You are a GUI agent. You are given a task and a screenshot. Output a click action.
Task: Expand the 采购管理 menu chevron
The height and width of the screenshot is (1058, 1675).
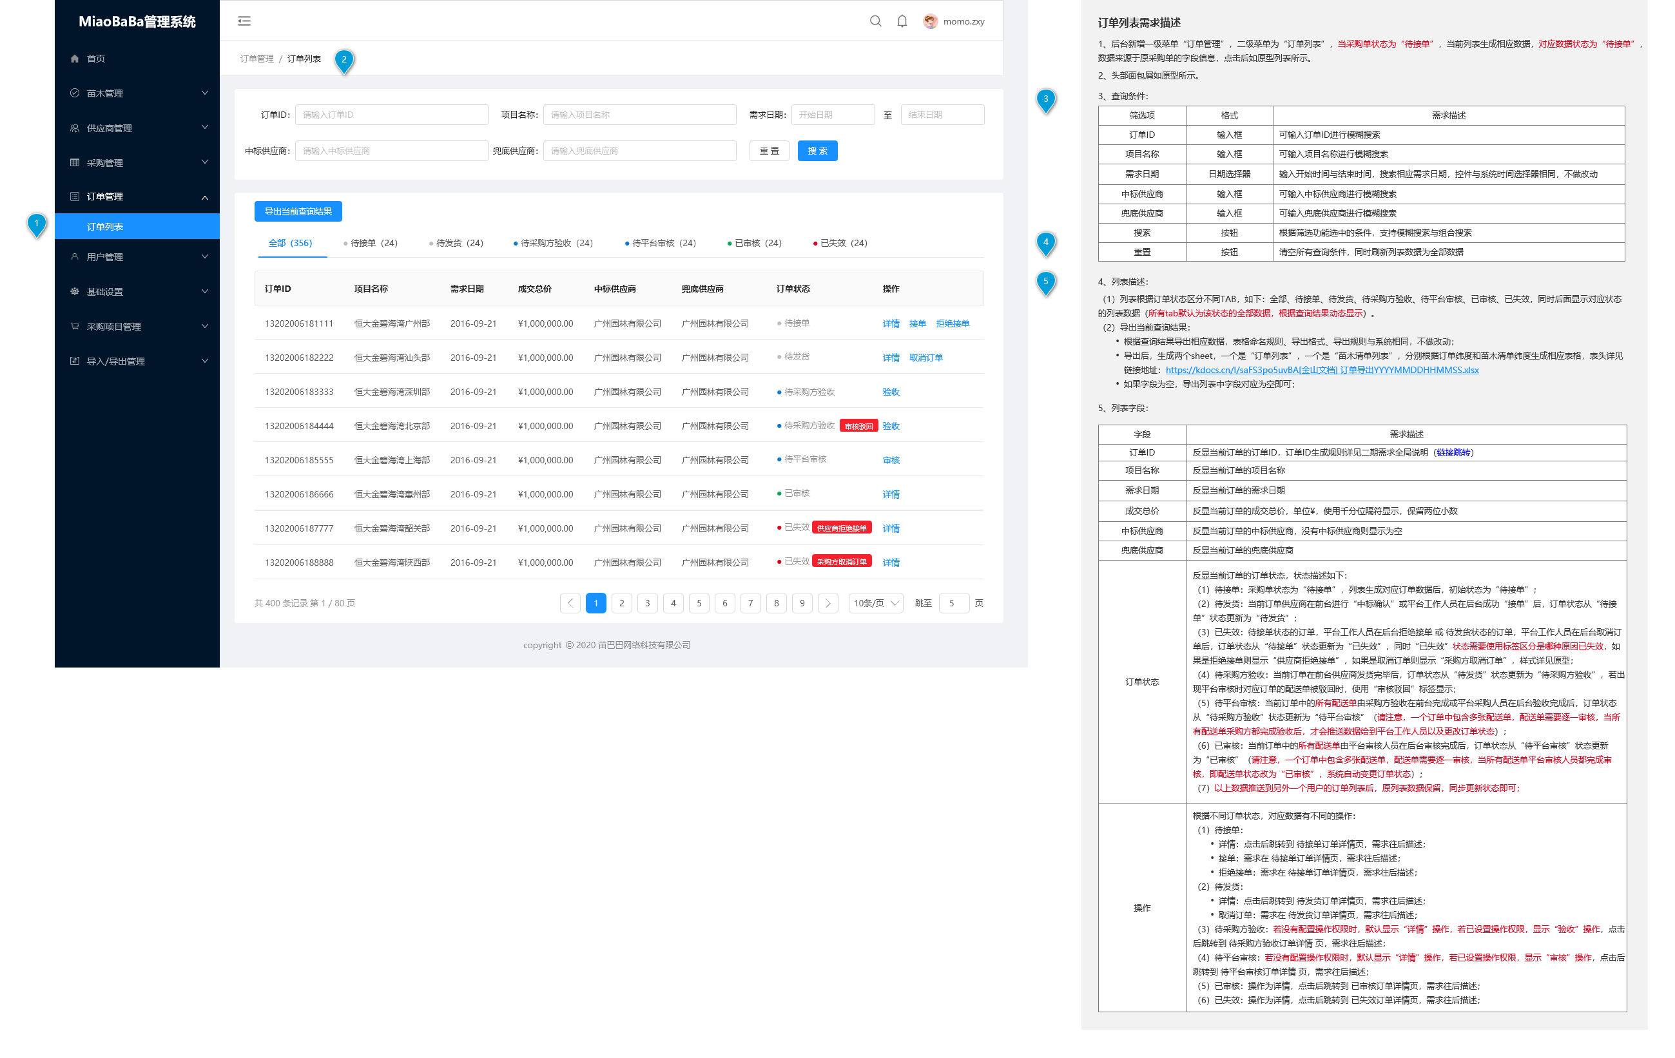point(204,162)
